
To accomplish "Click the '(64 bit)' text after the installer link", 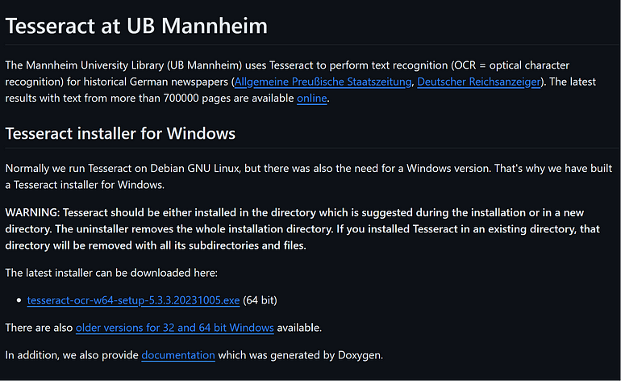I will click(260, 300).
